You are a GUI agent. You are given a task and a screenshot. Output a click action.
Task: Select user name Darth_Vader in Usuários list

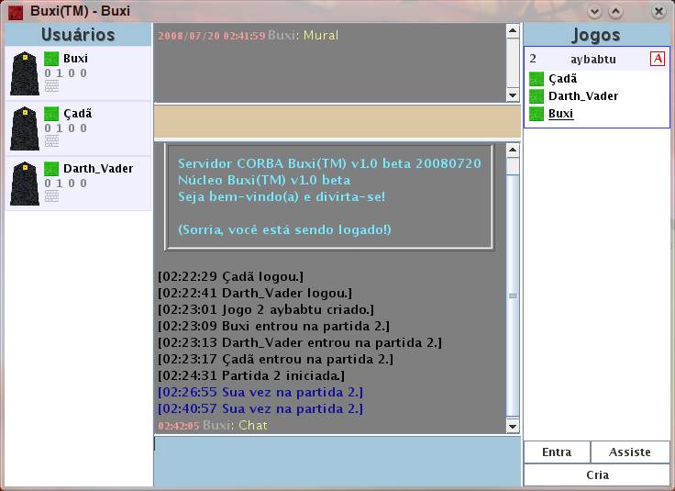(x=98, y=168)
